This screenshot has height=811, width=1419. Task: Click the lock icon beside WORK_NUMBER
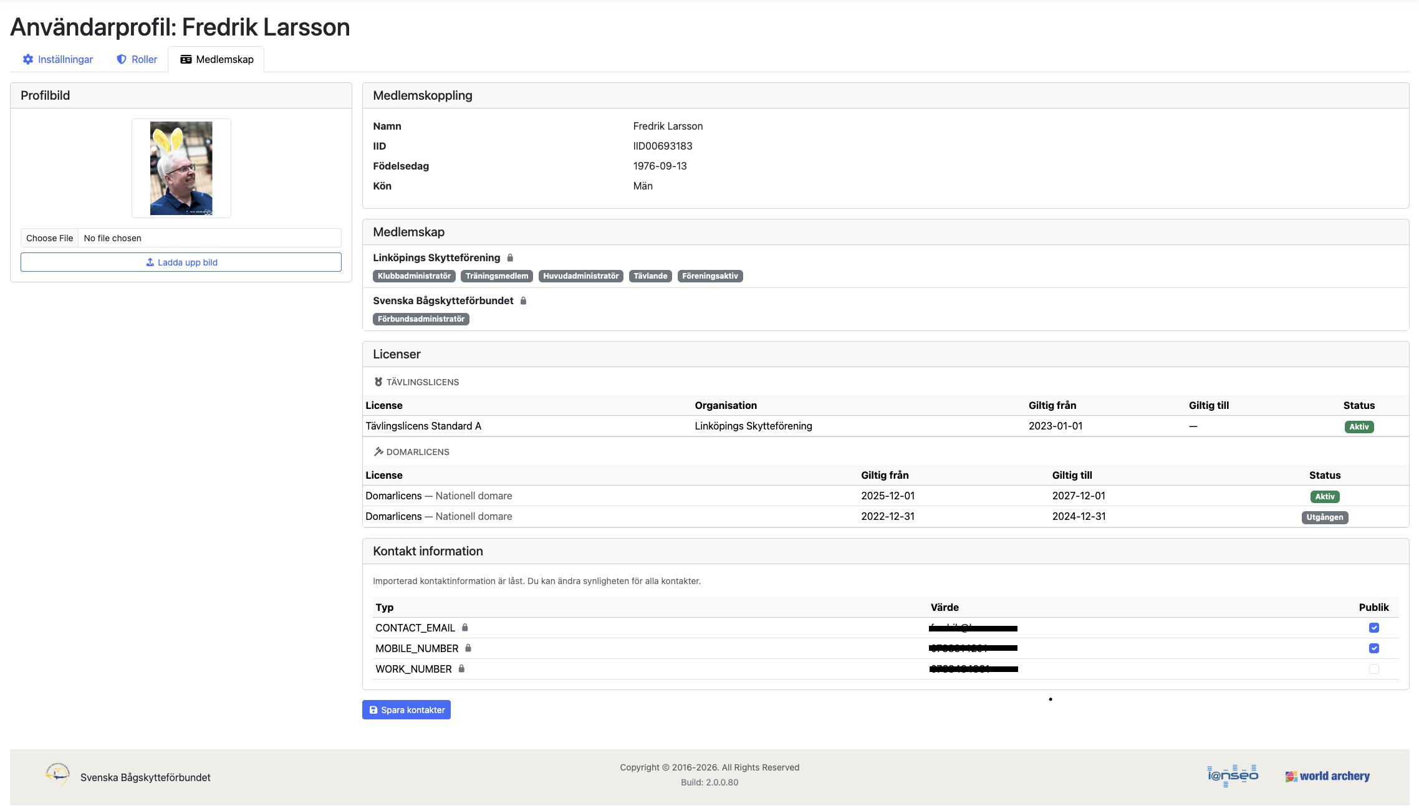tap(462, 669)
